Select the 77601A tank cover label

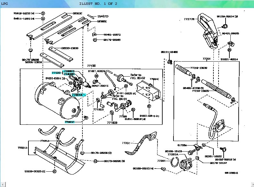tap(23, 148)
